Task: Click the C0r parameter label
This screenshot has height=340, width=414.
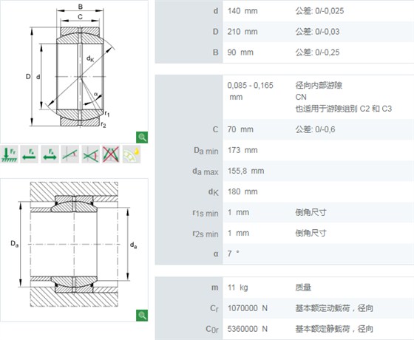Action: coord(212,329)
